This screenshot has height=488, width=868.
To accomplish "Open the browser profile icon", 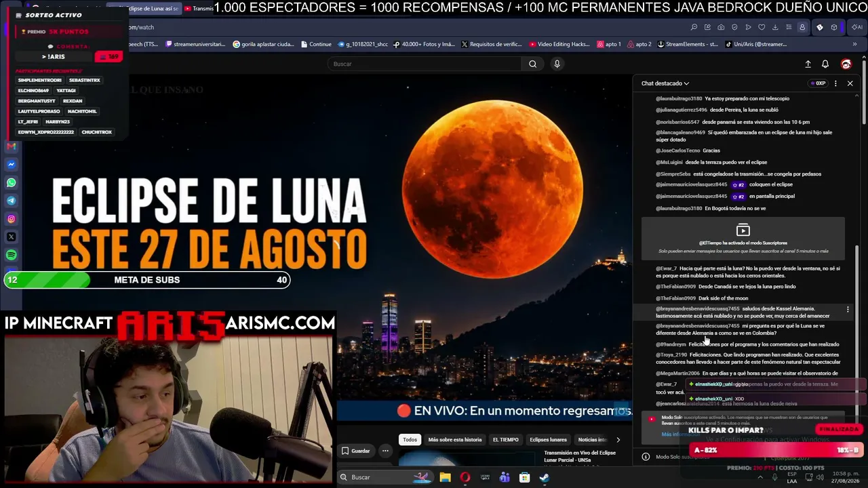I will tap(802, 27).
